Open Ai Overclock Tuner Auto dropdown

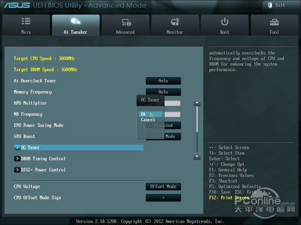point(163,81)
